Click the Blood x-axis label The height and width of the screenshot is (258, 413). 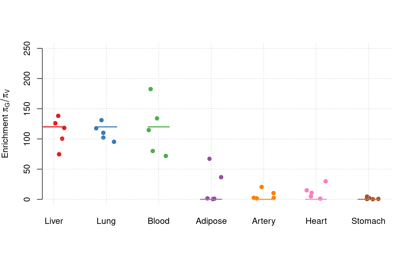point(159,221)
